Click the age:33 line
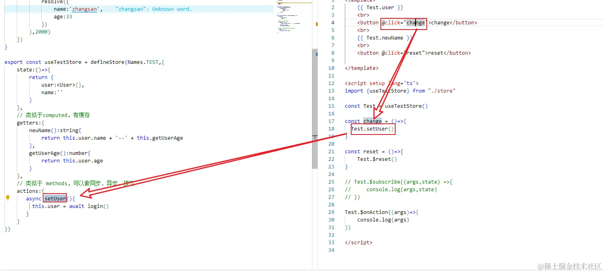This screenshot has height=273, width=604. pos(63,17)
